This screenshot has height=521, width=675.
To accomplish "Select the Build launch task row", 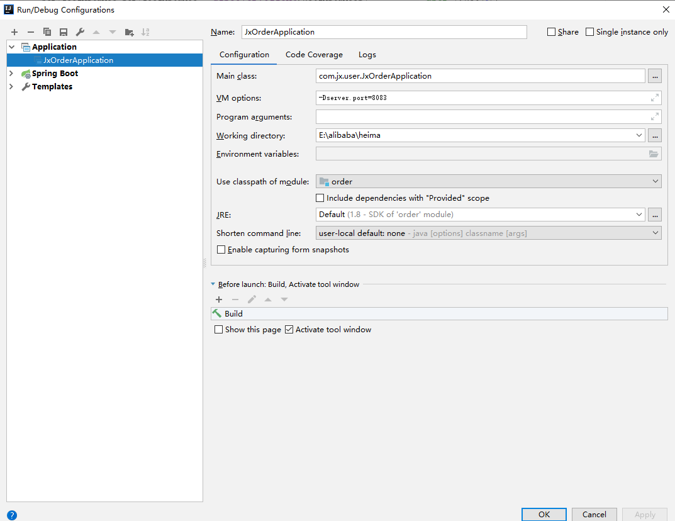I will point(439,314).
